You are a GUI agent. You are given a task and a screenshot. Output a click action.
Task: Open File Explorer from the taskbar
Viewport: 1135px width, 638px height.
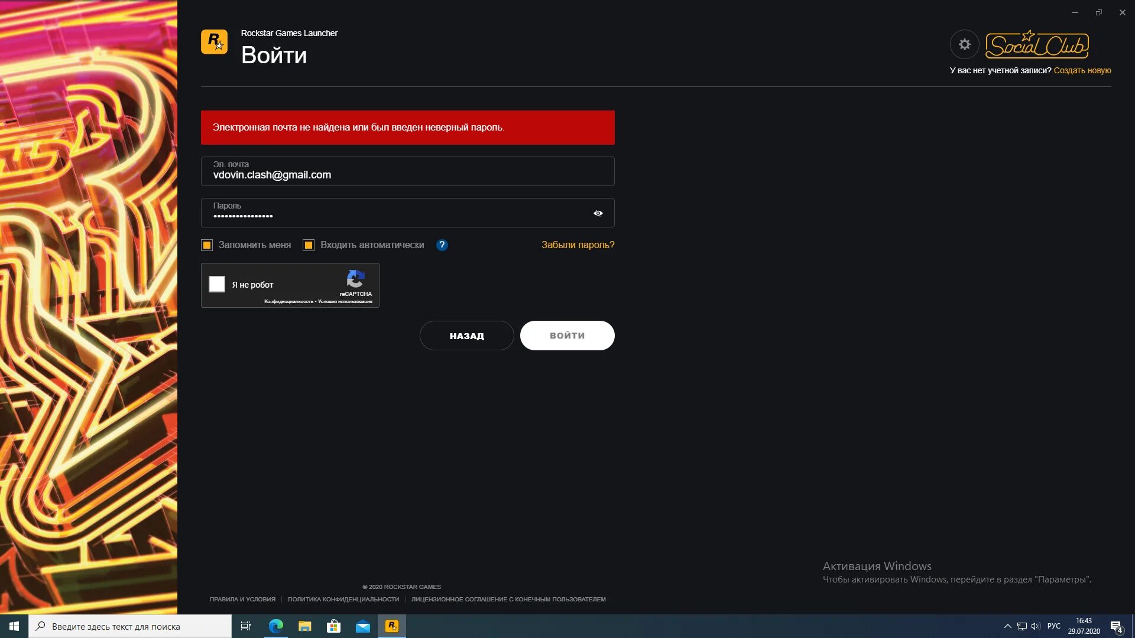pyautogui.click(x=304, y=626)
